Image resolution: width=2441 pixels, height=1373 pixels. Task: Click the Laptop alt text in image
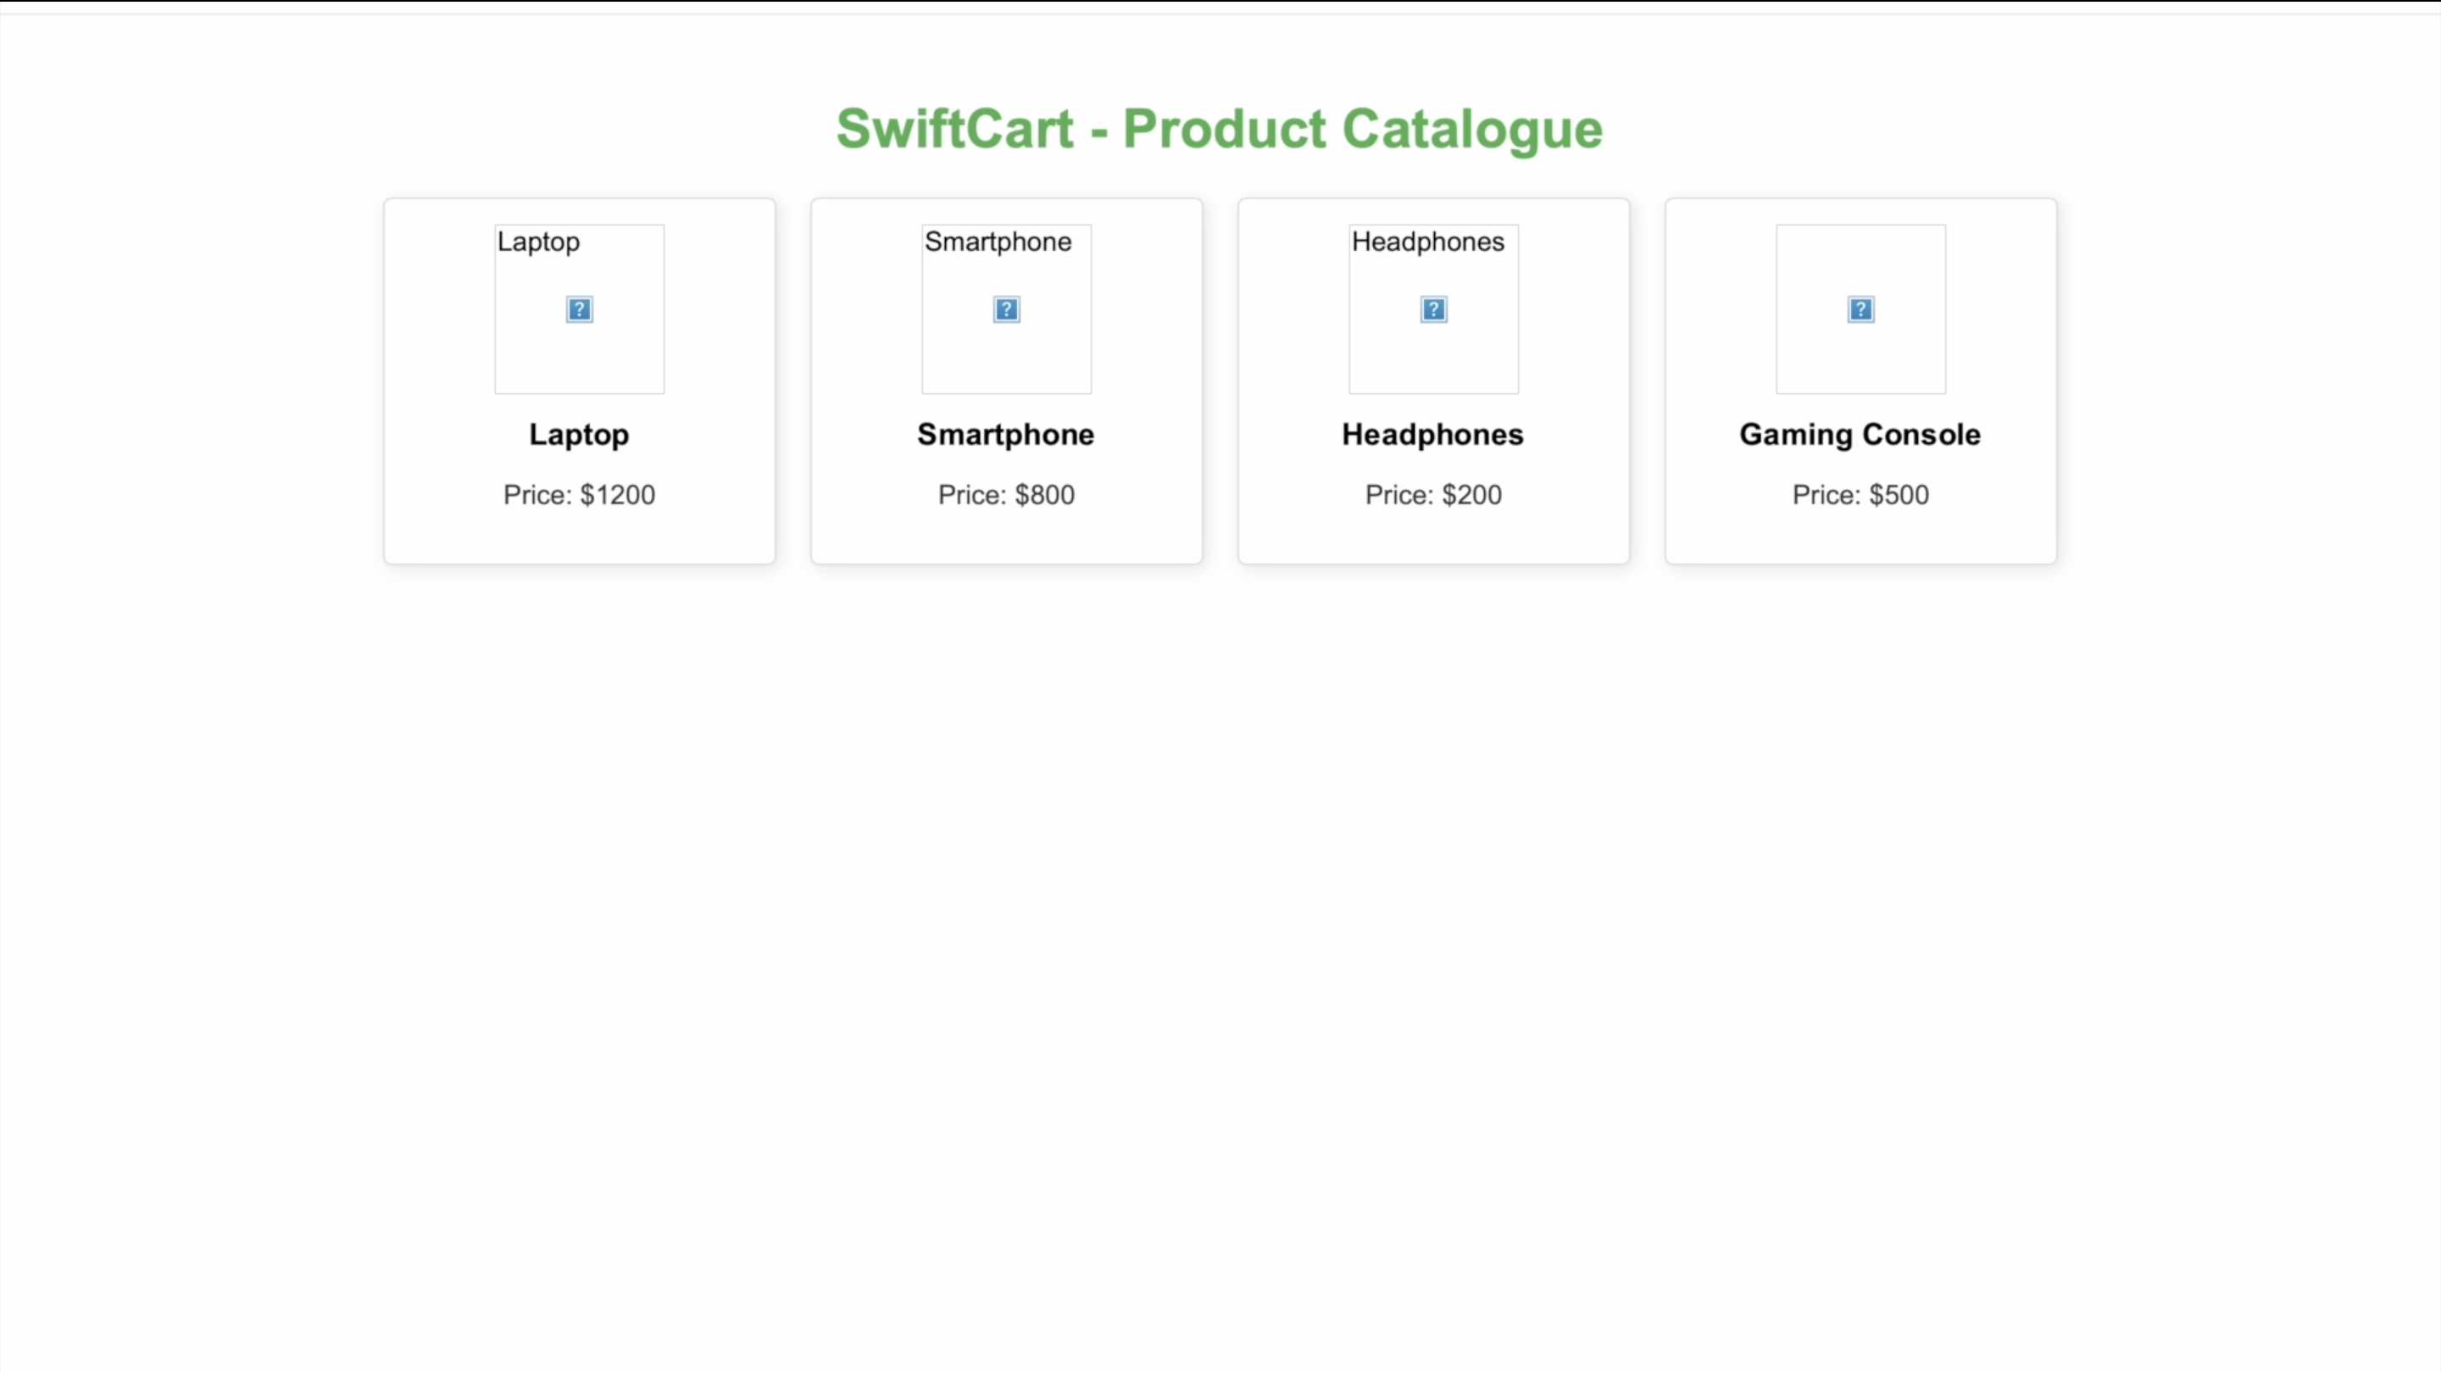(538, 242)
